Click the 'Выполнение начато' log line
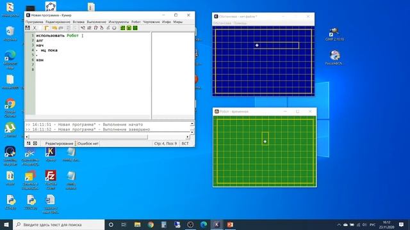The width and height of the screenshot is (410, 230). 84,125
